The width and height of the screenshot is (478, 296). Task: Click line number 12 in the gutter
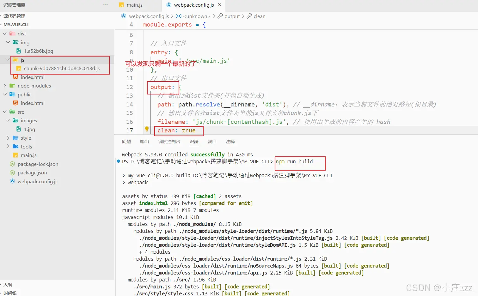(130, 87)
